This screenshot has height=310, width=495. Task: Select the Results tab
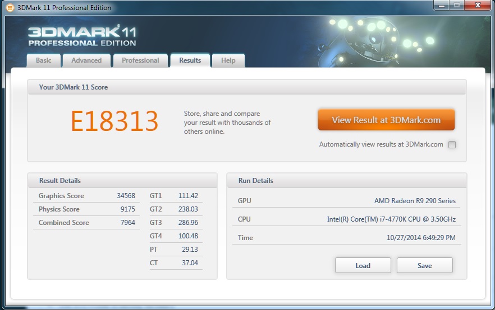pos(190,60)
